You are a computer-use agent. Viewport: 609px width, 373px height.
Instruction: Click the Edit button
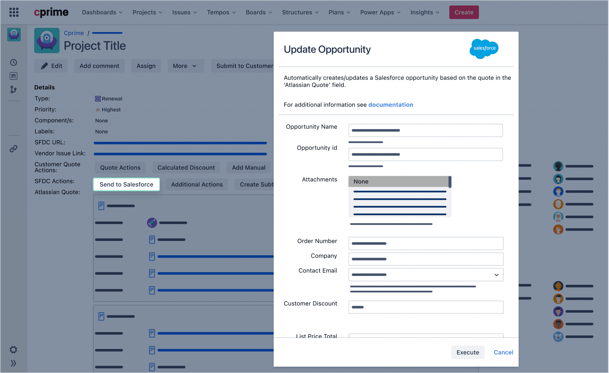51,66
